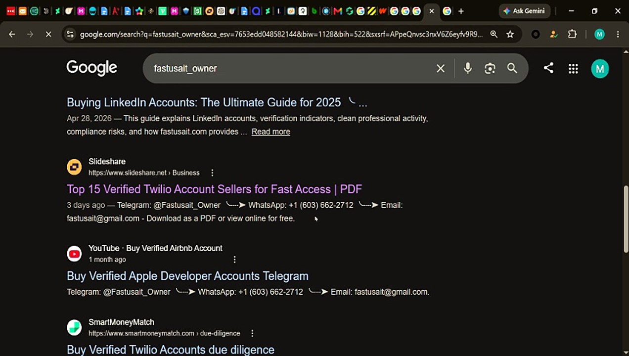Switch to the colorful star tab
The height and width of the screenshot is (356, 629).
tap(139, 11)
